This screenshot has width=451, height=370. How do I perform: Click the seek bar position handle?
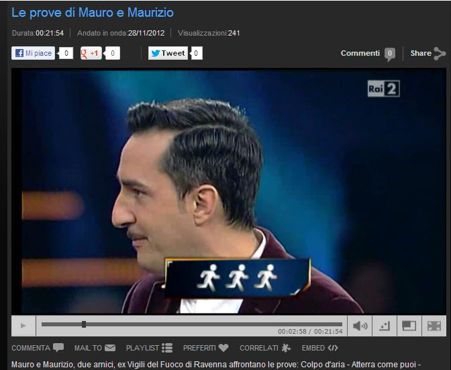click(84, 324)
